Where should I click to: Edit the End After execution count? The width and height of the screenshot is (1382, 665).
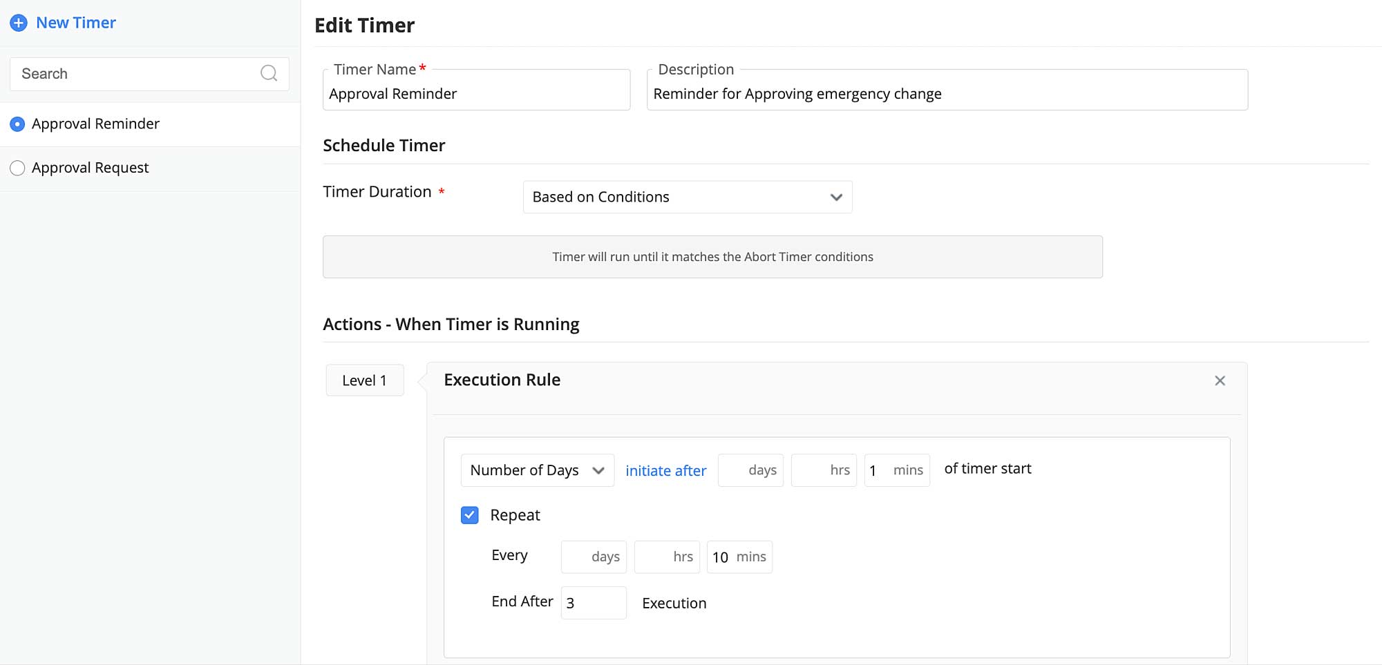pos(594,603)
